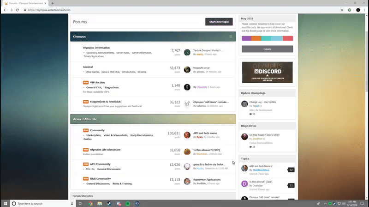
Task: Open Task View from the taskbar
Action: [x=80, y=203]
